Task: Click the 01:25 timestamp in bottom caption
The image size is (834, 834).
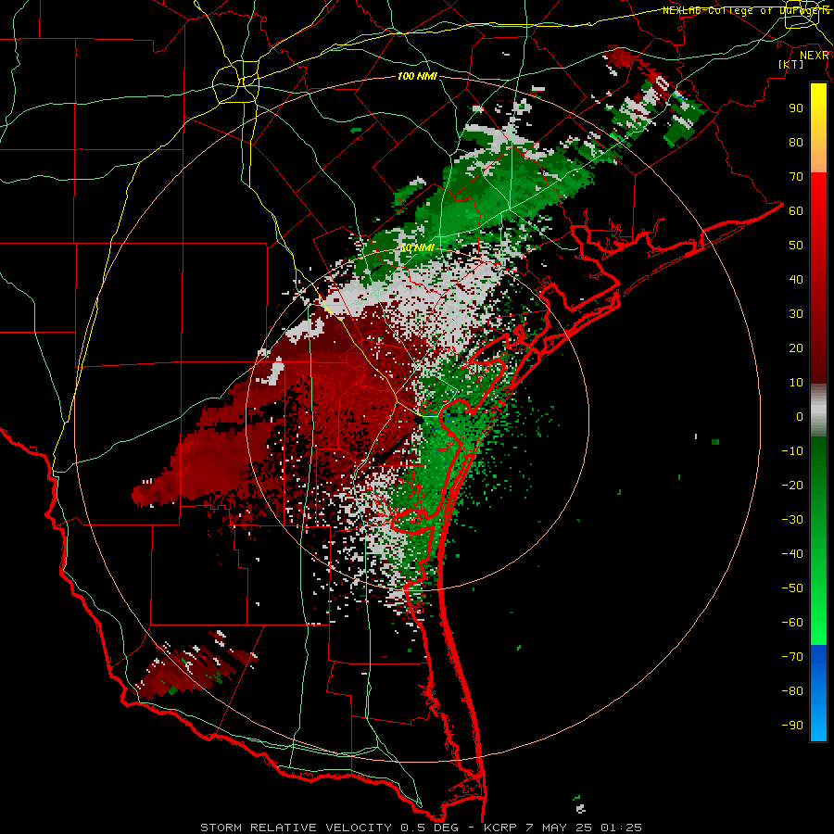Action: coord(621,828)
